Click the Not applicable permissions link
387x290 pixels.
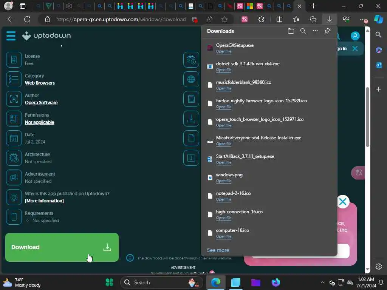click(x=39, y=122)
